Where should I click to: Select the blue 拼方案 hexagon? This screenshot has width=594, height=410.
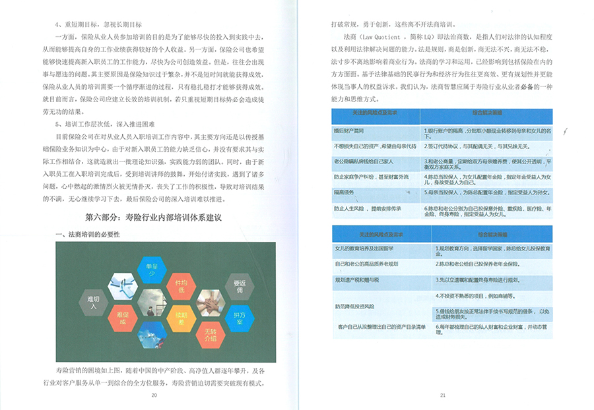pyautogui.click(x=240, y=318)
